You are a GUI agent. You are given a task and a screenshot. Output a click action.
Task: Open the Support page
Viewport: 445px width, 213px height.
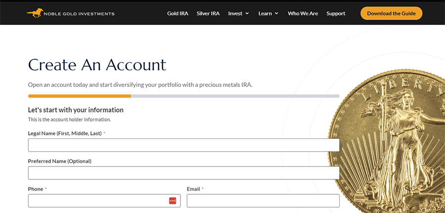click(x=336, y=13)
